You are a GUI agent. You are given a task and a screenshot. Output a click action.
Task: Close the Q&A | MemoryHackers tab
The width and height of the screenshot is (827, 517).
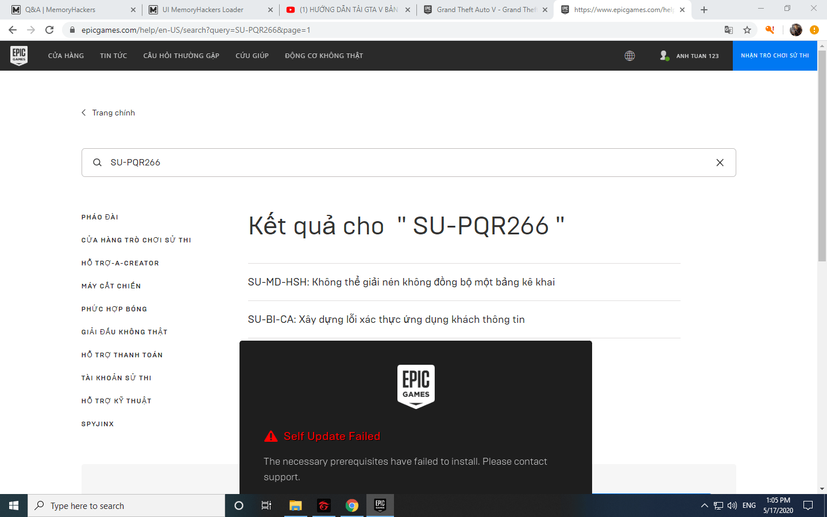point(133,10)
